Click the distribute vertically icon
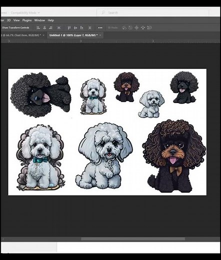This screenshot has width=221, height=260. [x=90, y=27]
